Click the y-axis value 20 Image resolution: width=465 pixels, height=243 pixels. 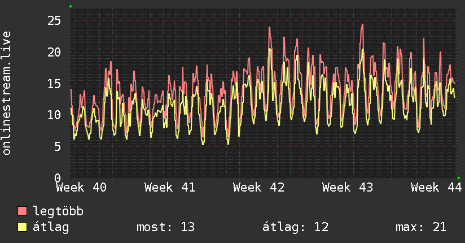pyautogui.click(x=54, y=53)
